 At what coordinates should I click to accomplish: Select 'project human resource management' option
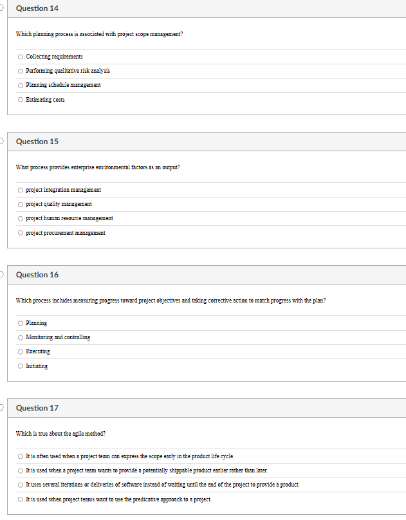tap(20, 218)
